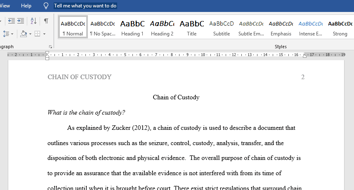
Task: Apply the Strong style
Action: point(340,27)
